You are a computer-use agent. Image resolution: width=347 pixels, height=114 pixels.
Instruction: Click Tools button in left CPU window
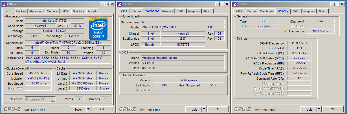[x=78, y=109]
